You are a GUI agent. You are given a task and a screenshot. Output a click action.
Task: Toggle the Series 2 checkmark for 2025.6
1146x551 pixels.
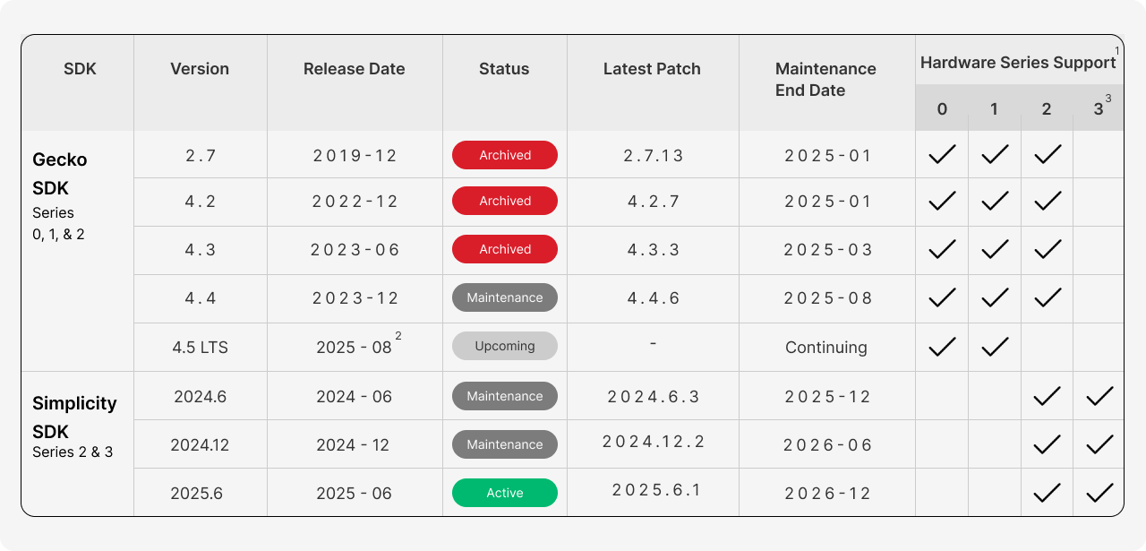1046,492
